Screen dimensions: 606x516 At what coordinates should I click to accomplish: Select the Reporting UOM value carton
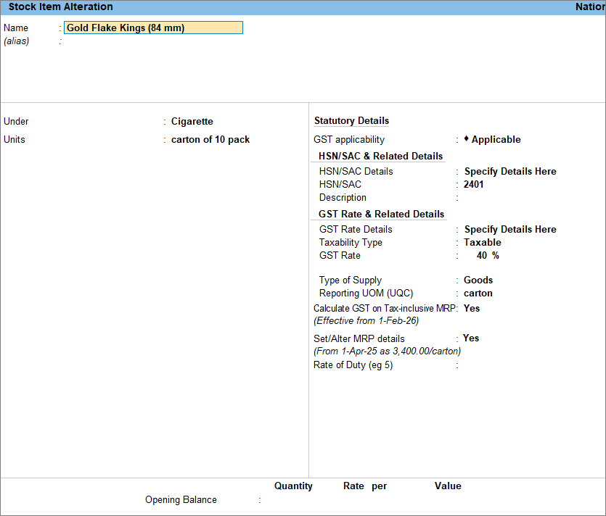[478, 294]
